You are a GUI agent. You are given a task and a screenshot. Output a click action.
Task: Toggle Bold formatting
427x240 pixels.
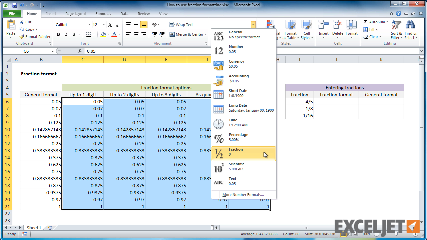59,34
